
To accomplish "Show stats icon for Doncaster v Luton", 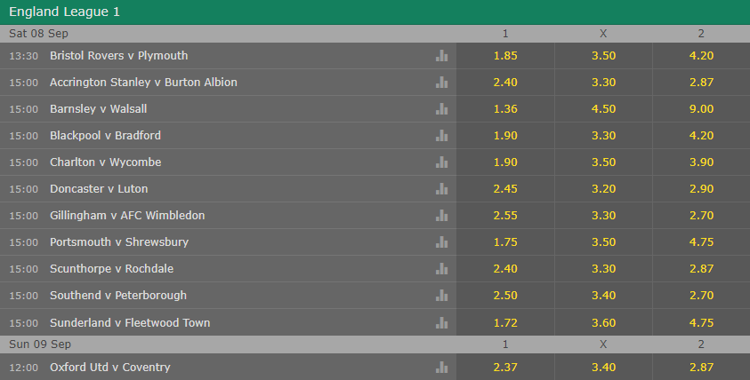I will tap(442, 189).
